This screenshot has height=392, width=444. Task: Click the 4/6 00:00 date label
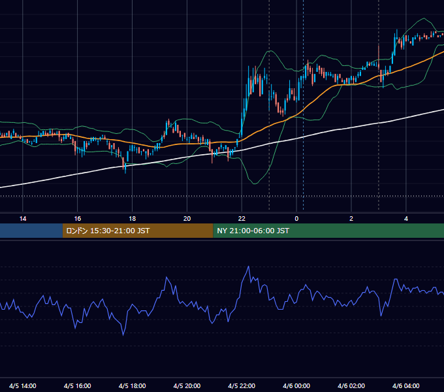pos(296,385)
